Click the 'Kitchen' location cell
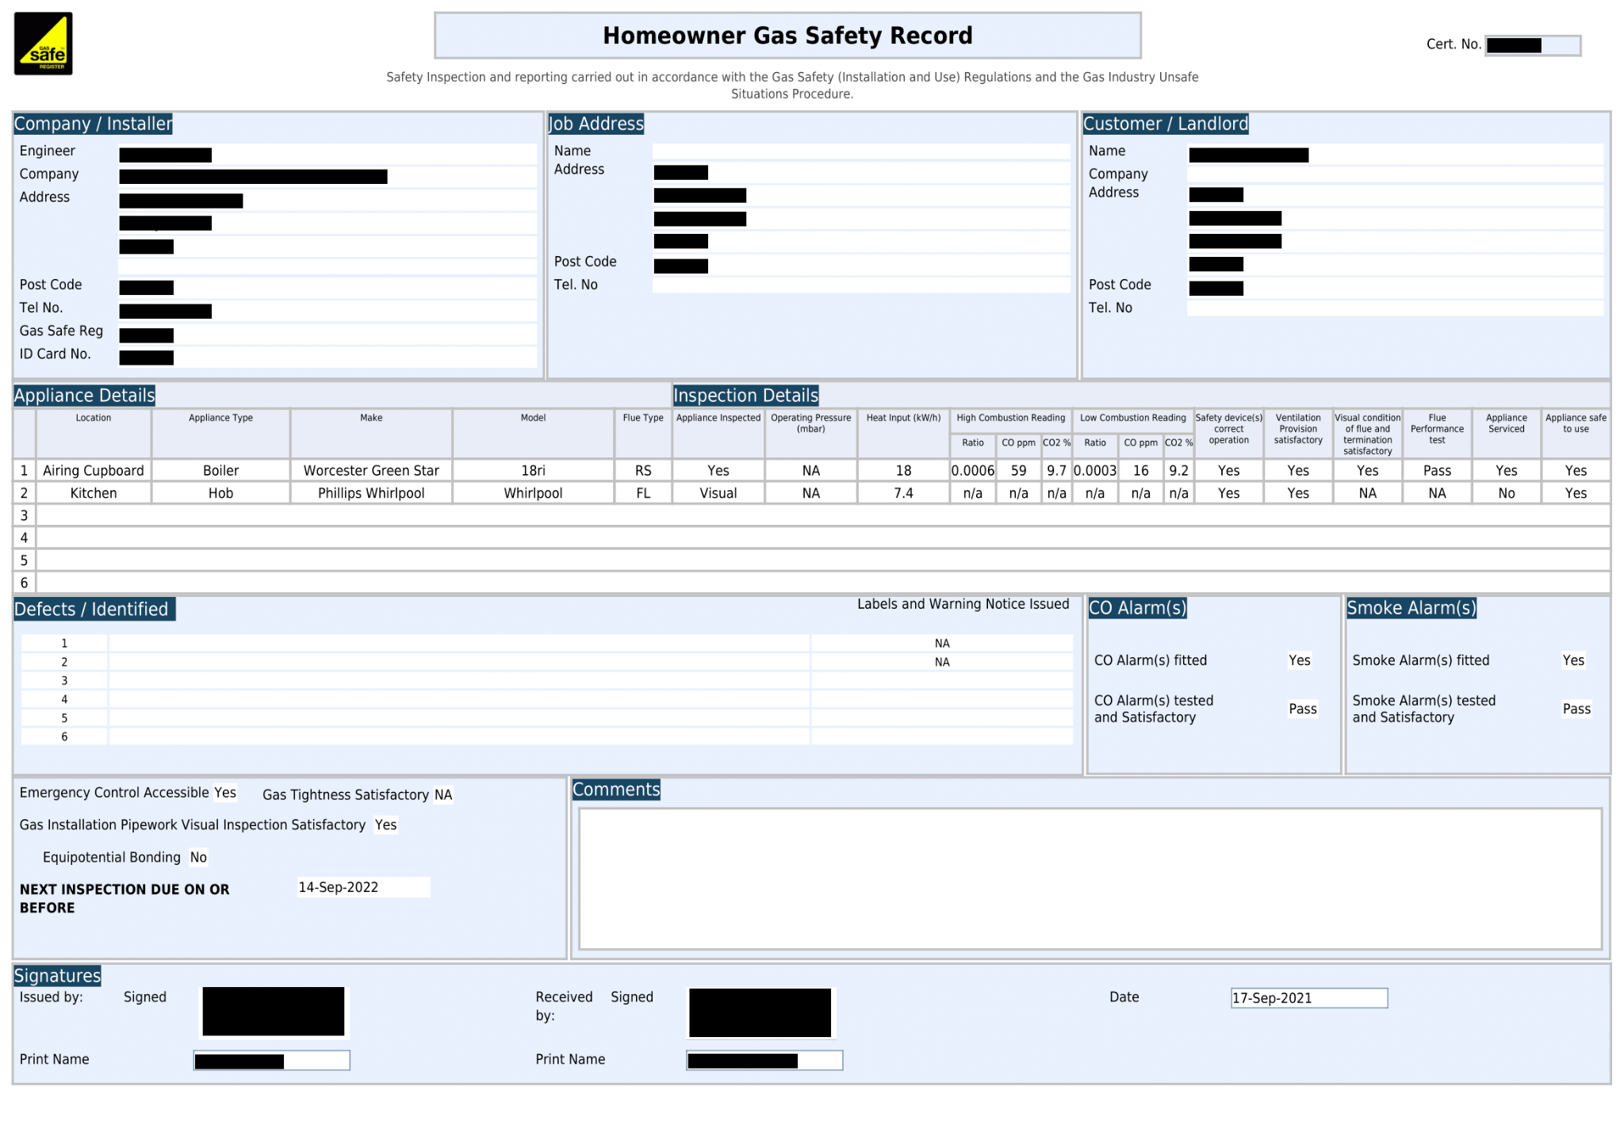 [94, 493]
